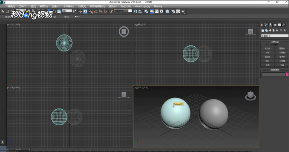
Task: Open the Curve Editor
Action: coord(157,11)
